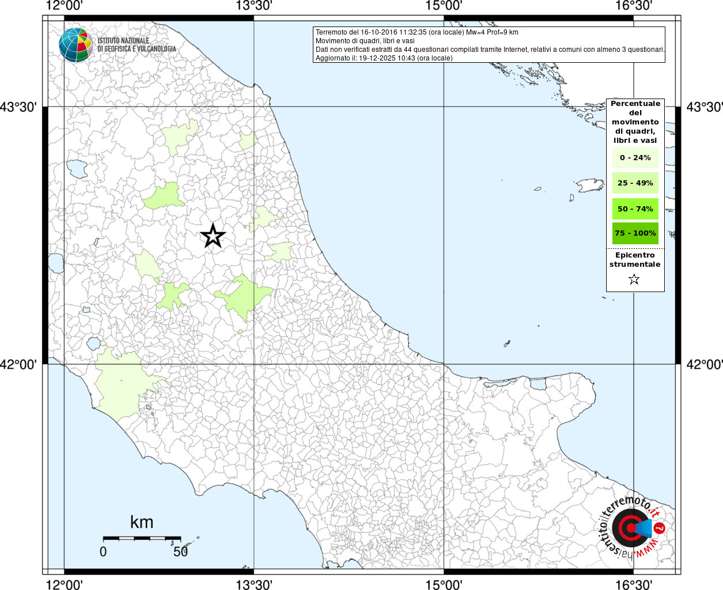Click the 75 - 100% legend swatch

(635, 233)
